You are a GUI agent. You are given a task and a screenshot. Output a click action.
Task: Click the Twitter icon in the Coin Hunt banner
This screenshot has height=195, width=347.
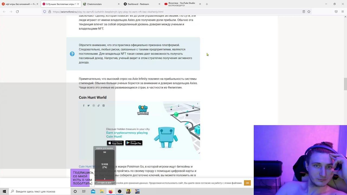[x=89, y=106]
